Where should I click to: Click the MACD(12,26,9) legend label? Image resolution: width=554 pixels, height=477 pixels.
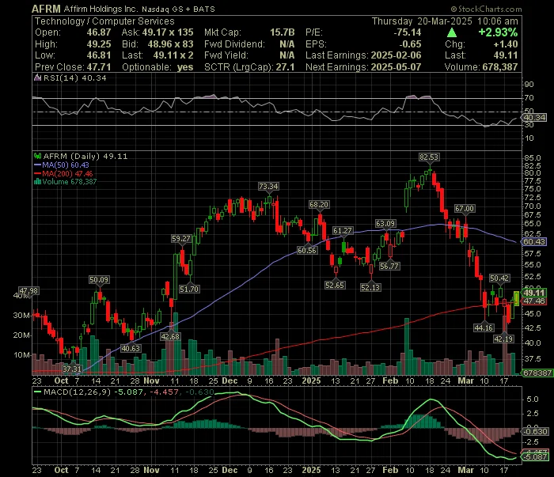pyautogui.click(x=77, y=392)
